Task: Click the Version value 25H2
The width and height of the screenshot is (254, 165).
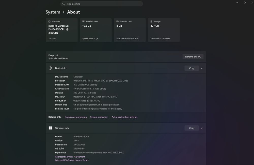Action: 76,141
